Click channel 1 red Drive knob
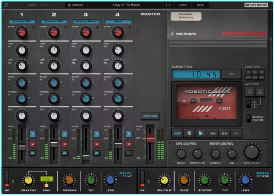 click(22, 33)
